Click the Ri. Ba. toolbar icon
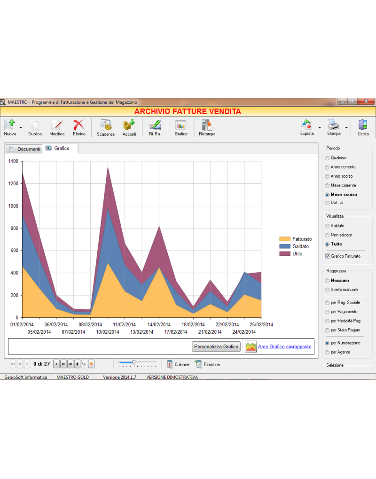The image size is (376, 479). point(155,127)
